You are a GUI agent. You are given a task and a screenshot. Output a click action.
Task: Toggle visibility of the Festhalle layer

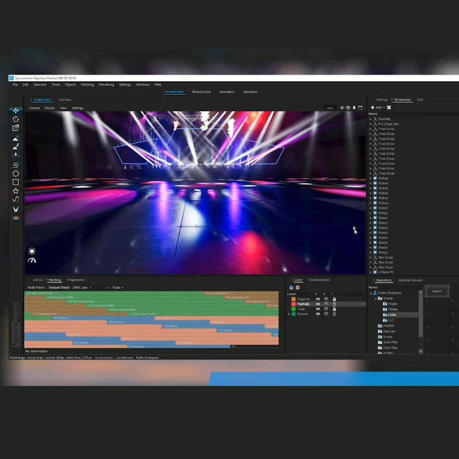317,304
